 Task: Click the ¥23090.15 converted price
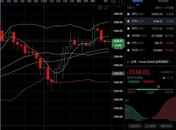tap(167, 72)
